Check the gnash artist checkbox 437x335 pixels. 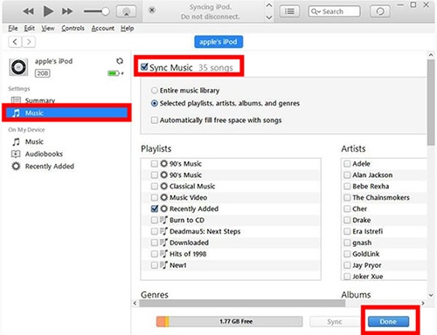click(x=347, y=243)
